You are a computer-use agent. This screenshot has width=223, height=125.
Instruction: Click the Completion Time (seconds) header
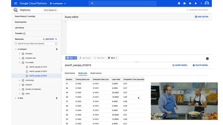(x=134, y=80)
